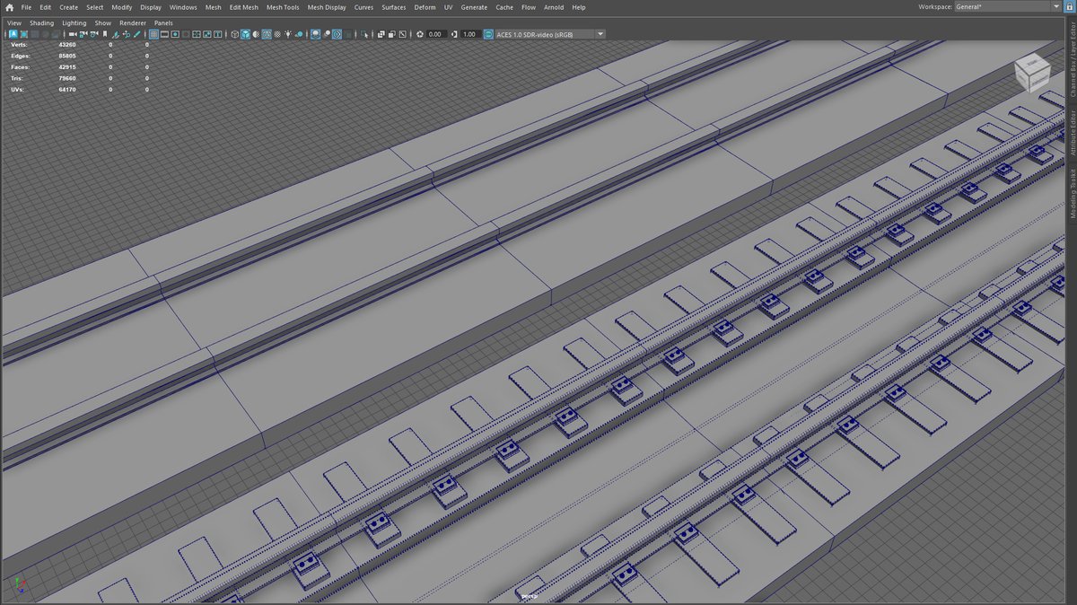Click the Screen Space Ambient Occlusion icon
This screenshot has width=1077, height=605.
[x=315, y=34]
